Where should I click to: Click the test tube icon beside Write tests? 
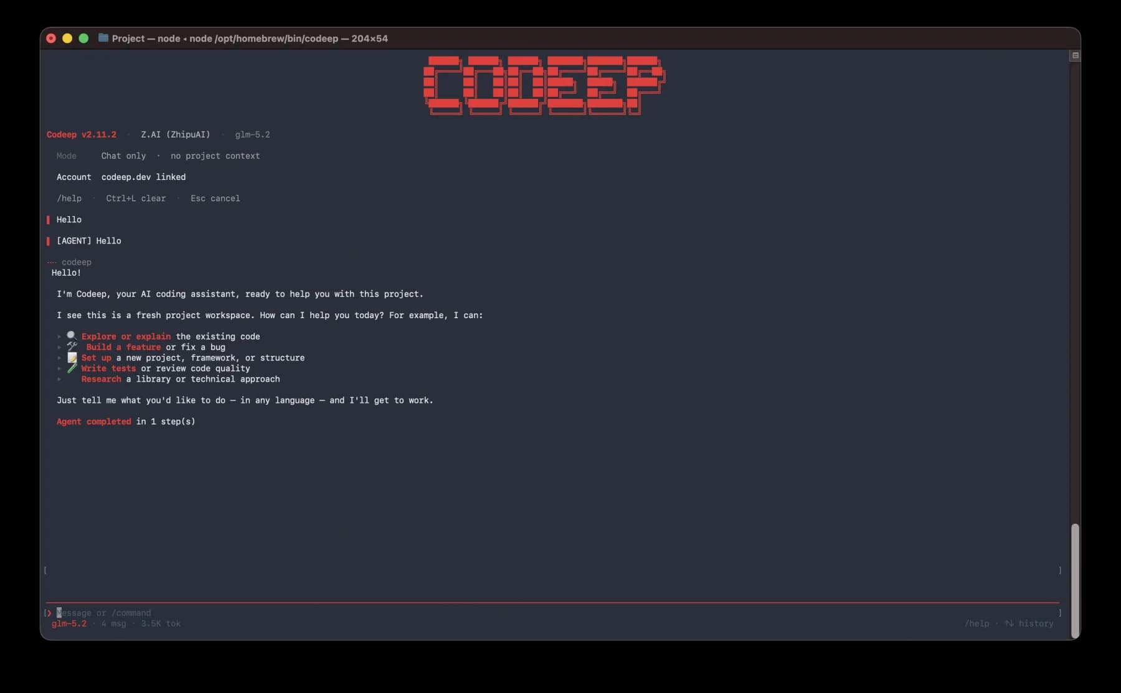pos(72,368)
